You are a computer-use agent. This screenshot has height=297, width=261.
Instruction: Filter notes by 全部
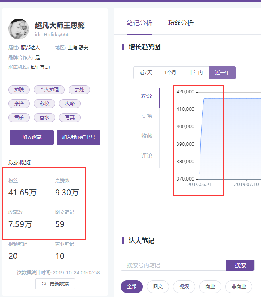(x=132, y=287)
